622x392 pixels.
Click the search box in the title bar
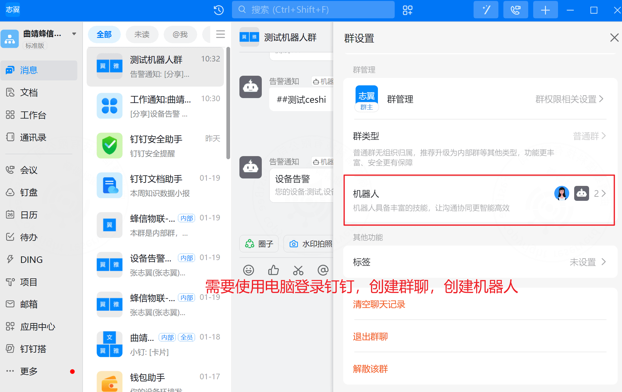point(313,10)
